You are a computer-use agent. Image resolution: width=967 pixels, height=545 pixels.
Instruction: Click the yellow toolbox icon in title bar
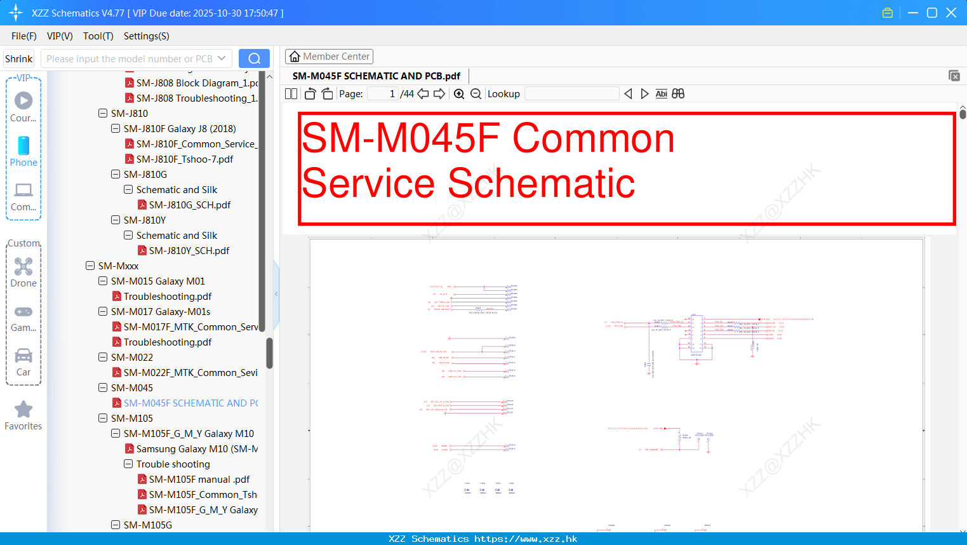pyautogui.click(x=888, y=13)
